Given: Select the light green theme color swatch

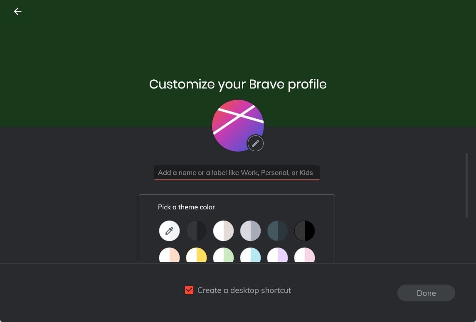Looking at the screenshot, I should (223, 255).
